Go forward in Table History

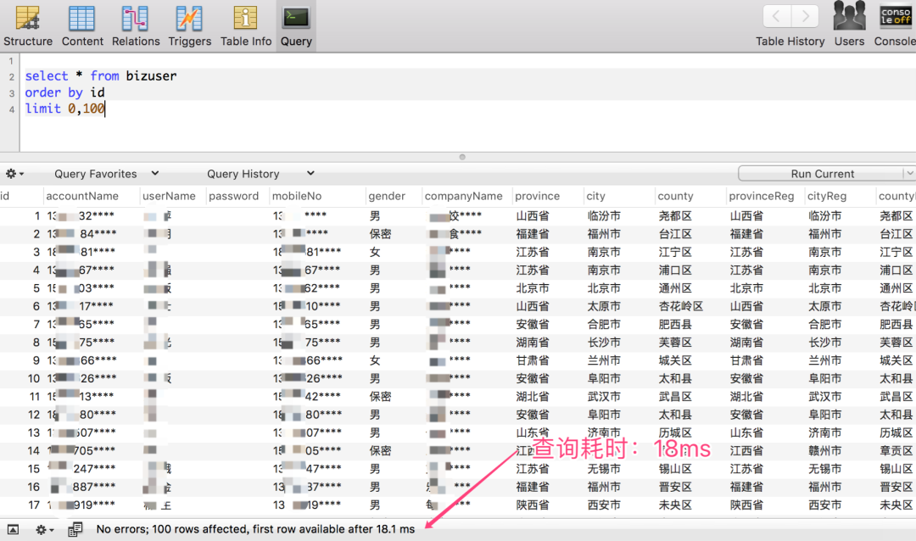tap(805, 16)
